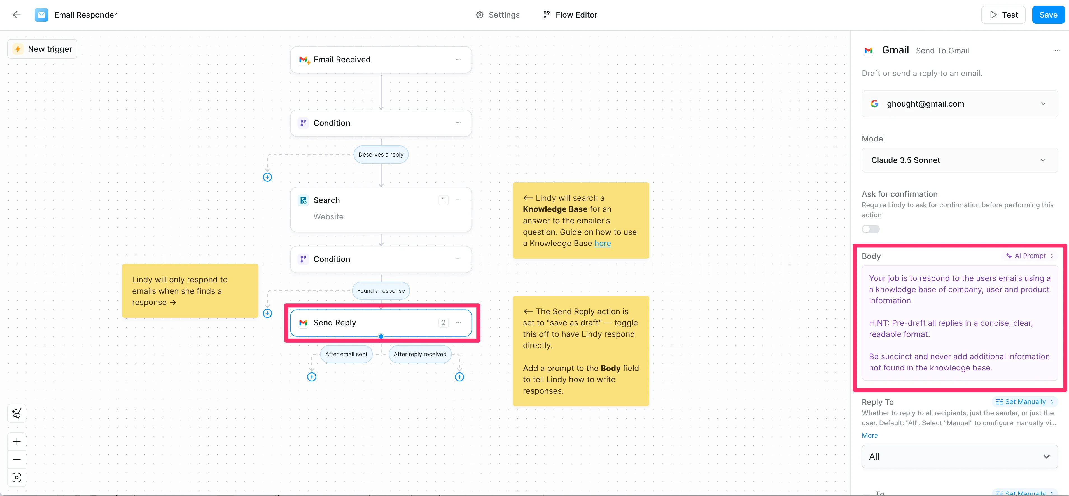
Task: Toggle Ask for confirmation switch
Action: click(x=870, y=229)
